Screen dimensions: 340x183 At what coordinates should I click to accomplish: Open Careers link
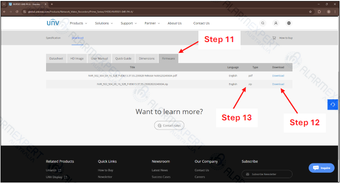[x=200, y=177]
